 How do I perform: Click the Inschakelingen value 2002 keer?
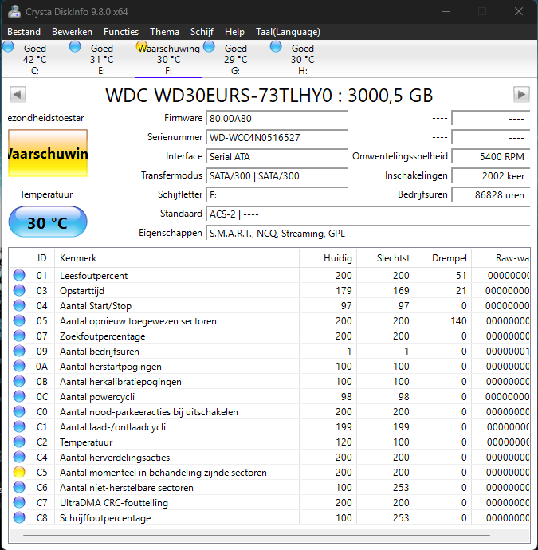491,175
